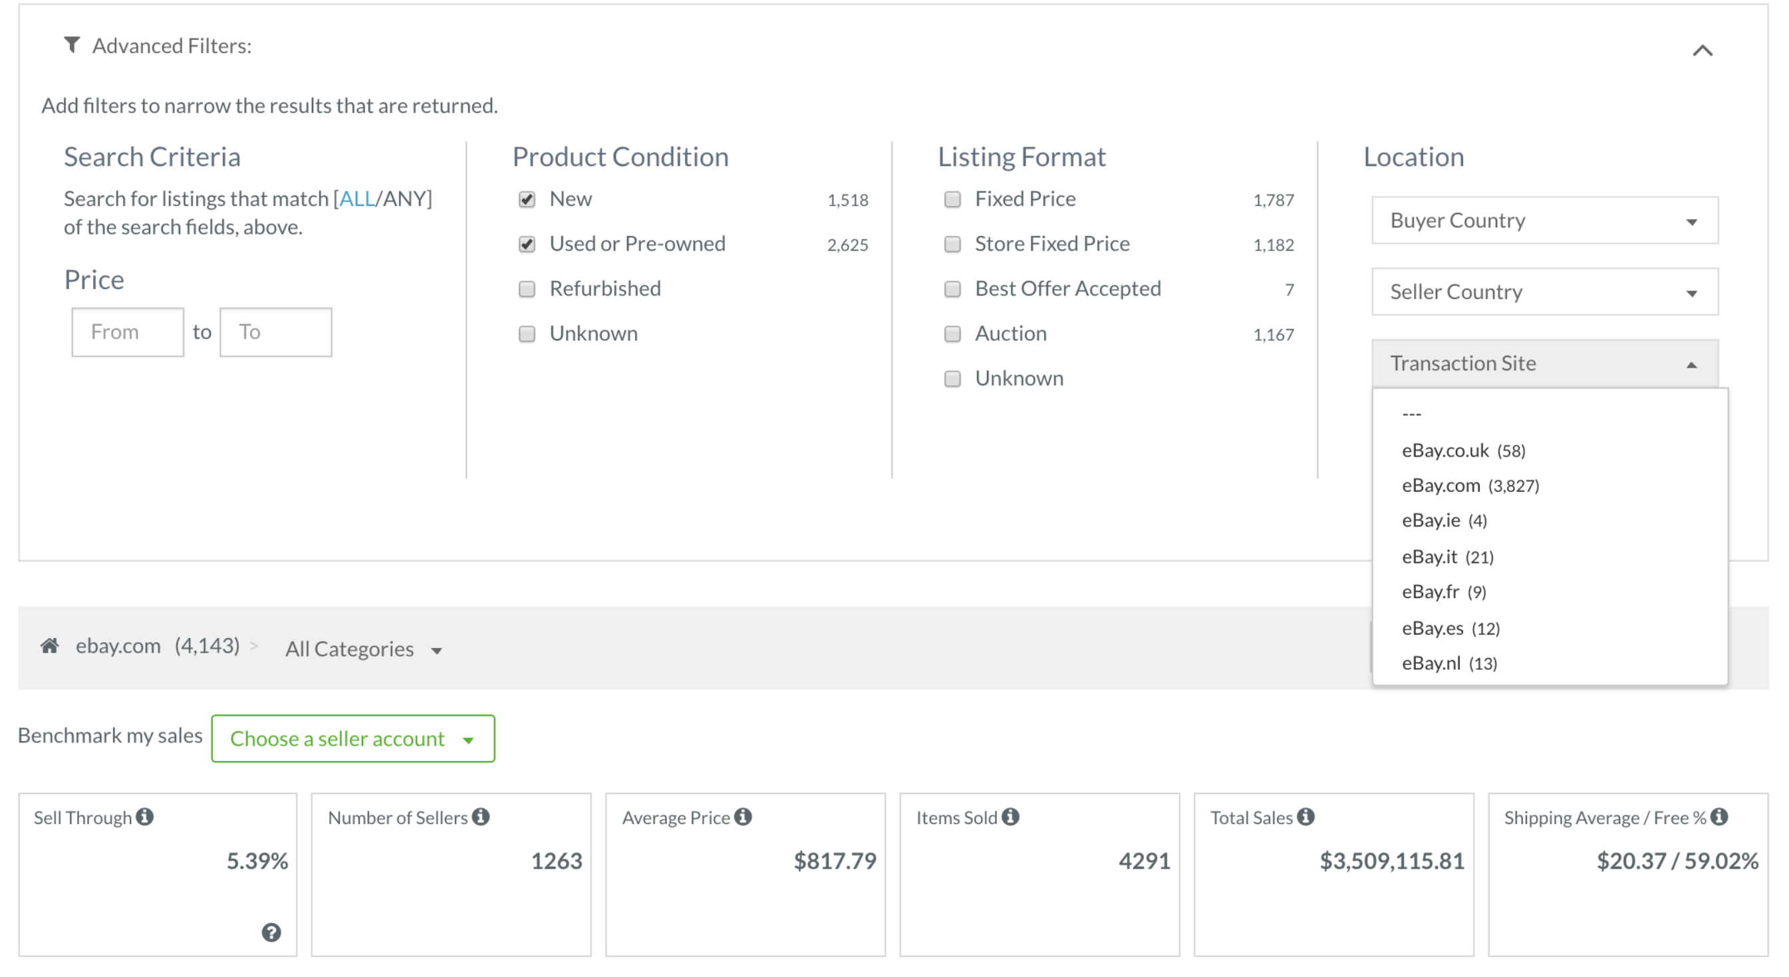Click the Items Sold info icon
This screenshot has width=1789, height=977.
tap(1010, 817)
